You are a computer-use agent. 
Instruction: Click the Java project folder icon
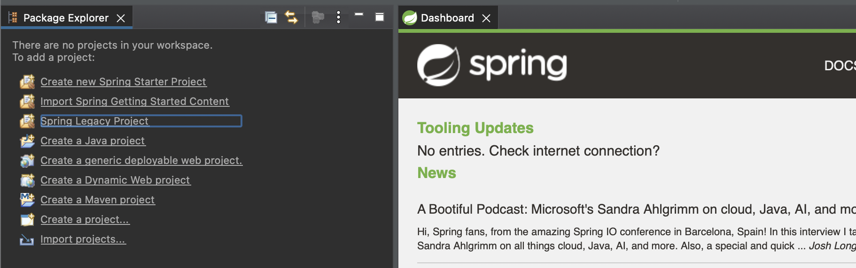pyautogui.click(x=27, y=141)
